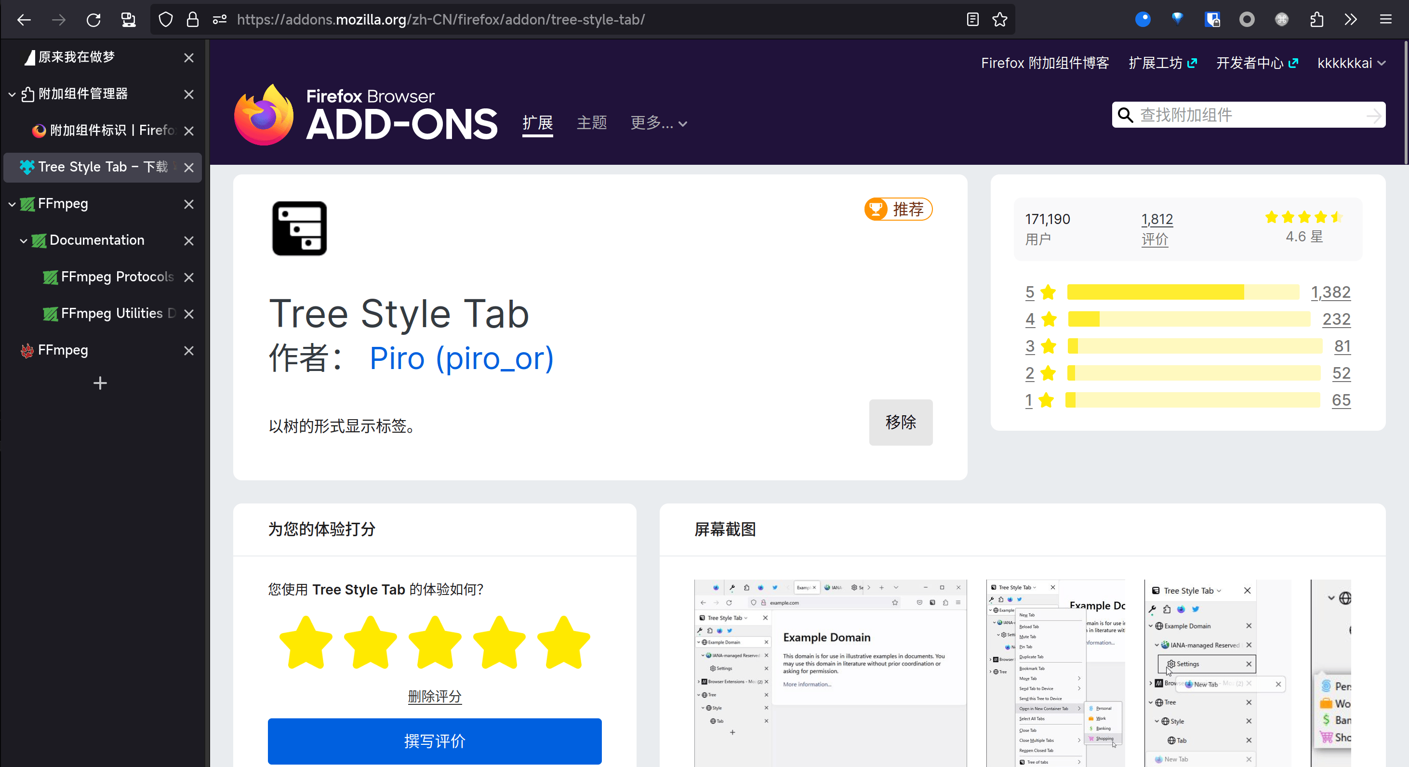Click the 5-star rating bar
The height and width of the screenshot is (767, 1409).
point(1183,292)
